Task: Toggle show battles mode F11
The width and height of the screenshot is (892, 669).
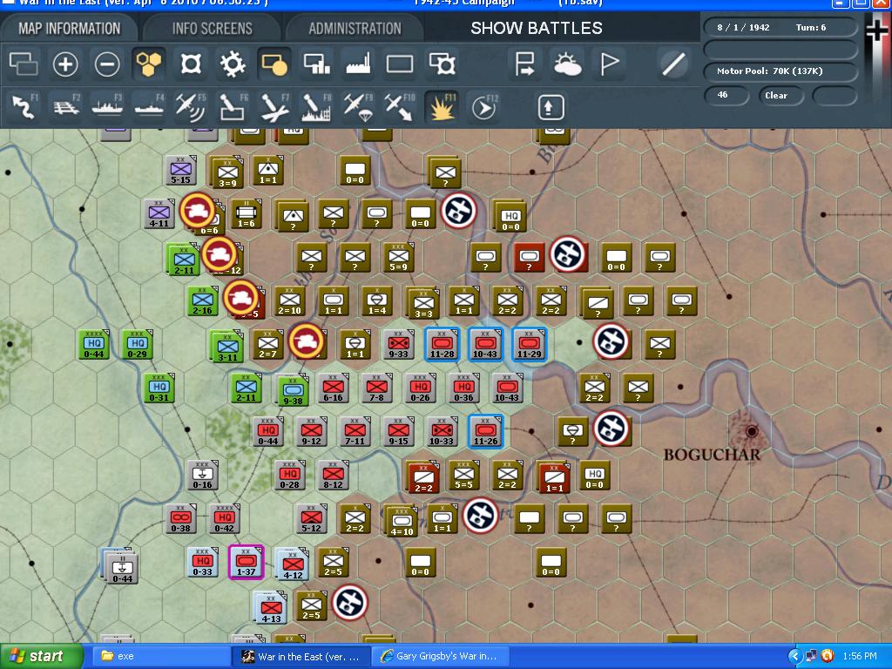Action: (442, 107)
